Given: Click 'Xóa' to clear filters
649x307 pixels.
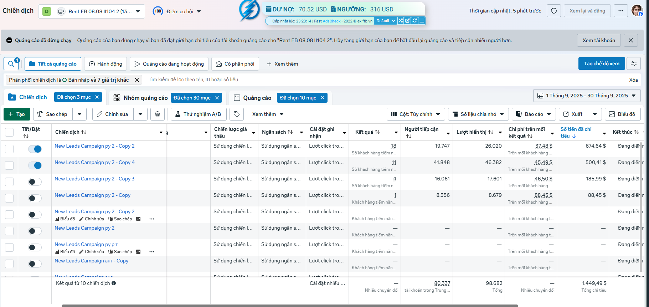Looking at the screenshot, I should [633, 80].
